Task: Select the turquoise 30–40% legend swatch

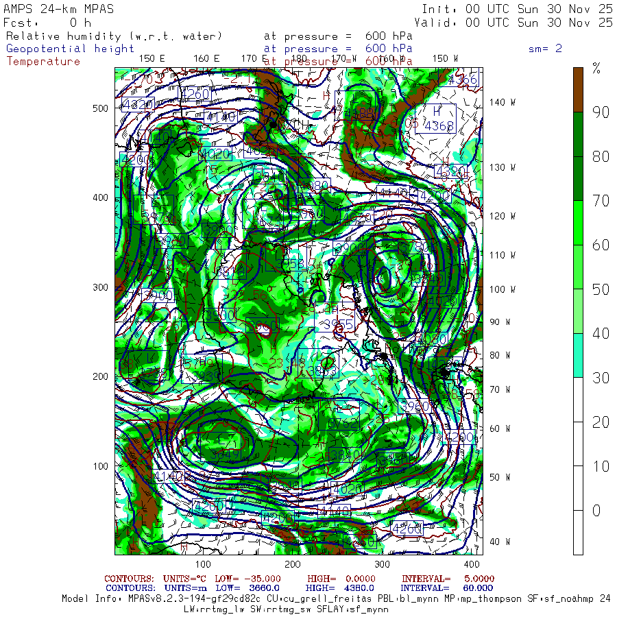Action: pos(578,354)
